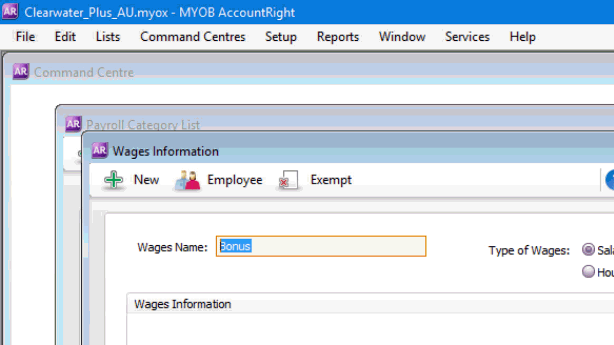This screenshot has width=614, height=345.
Task: Click the Employee people icon
Action: (188, 181)
